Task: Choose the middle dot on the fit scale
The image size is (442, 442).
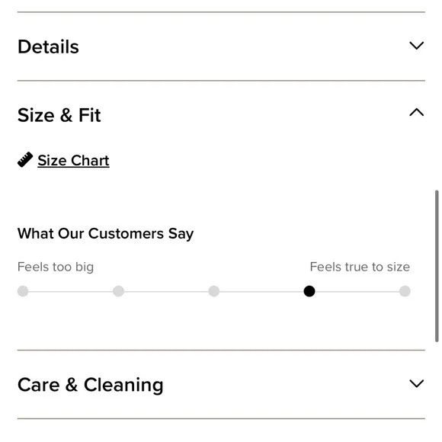Action: click(214, 291)
